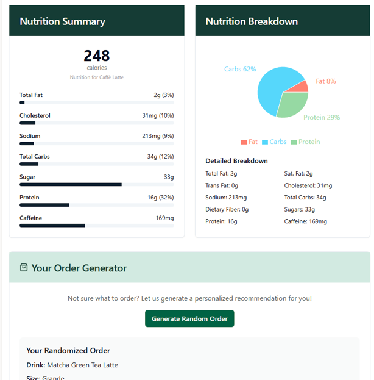Click the 'Protein 29%' pie label
Screen dimensions: 374x380
point(322,117)
